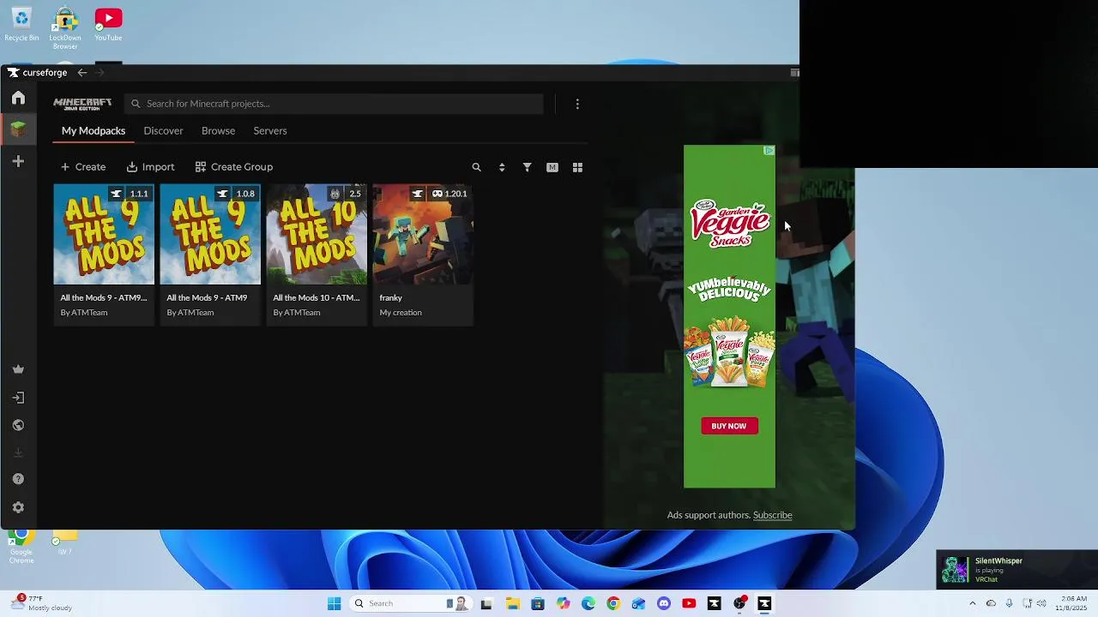Open Discord from the taskbar

click(x=664, y=603)
